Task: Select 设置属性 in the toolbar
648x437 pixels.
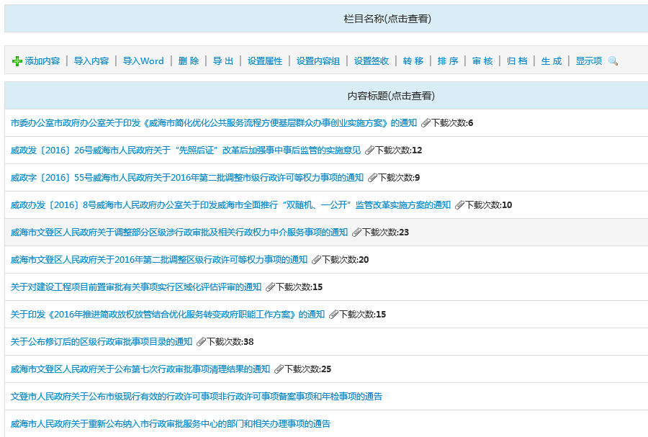Action: coord(265,61)
